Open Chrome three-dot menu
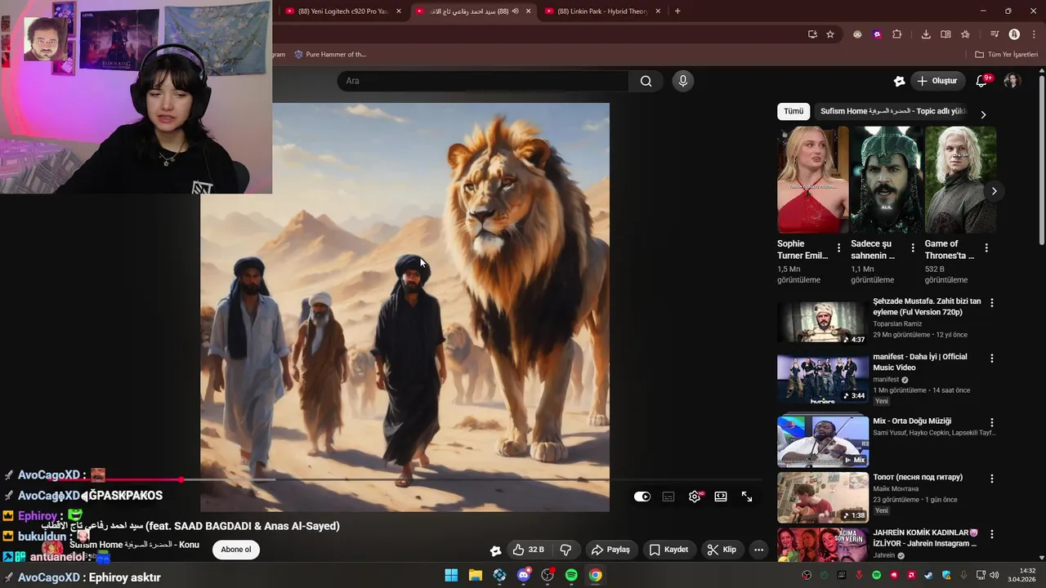The width and height of the screenshot is (1046, 588). pos(1034,34)
